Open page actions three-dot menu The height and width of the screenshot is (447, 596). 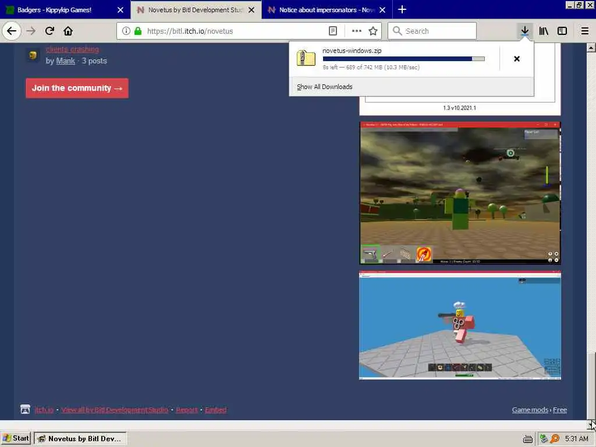[x=357, y=31]
